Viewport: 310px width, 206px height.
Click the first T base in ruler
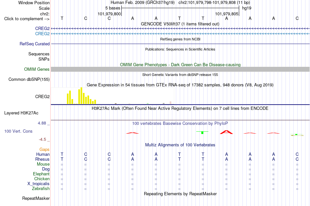(x=62, y=18)
